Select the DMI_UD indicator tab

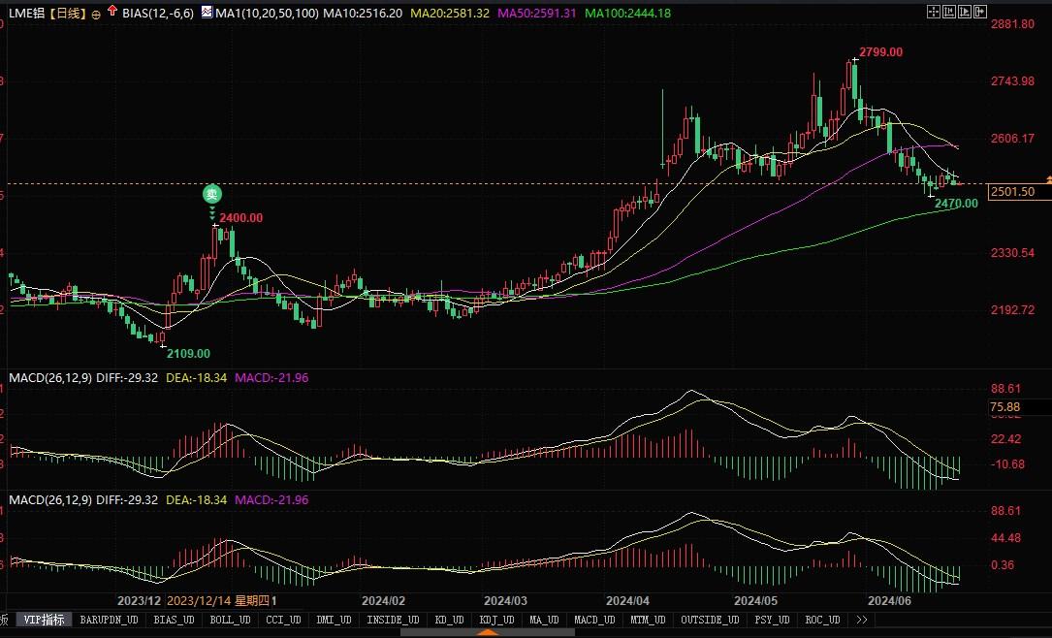click(335, 620)
